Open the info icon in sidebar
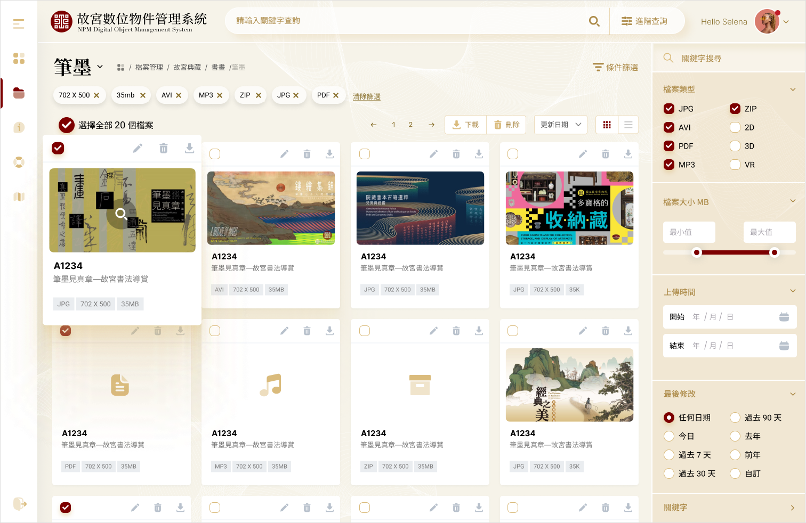Image resolution: width=806 pixels, height=523 pixels. [x=19, y=127]
